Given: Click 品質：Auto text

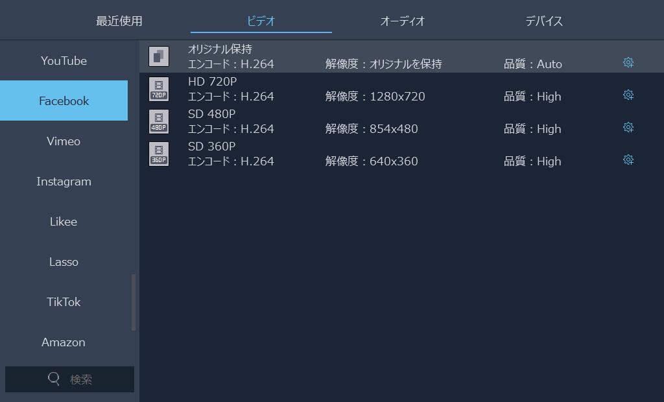Looking at the screenshot, I should (x=533, y=64).
